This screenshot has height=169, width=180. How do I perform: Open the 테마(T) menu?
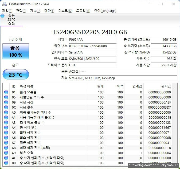(x=49, y=11)
